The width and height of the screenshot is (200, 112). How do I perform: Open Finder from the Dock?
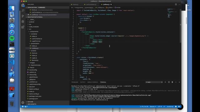point(12,8)
